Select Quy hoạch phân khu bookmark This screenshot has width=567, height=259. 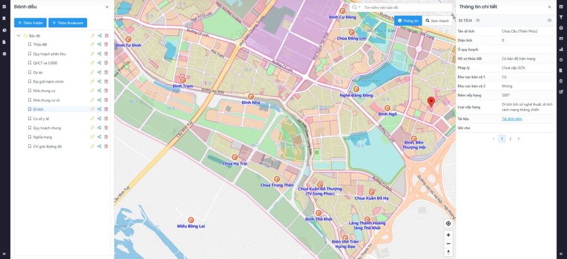pos(49,54)
